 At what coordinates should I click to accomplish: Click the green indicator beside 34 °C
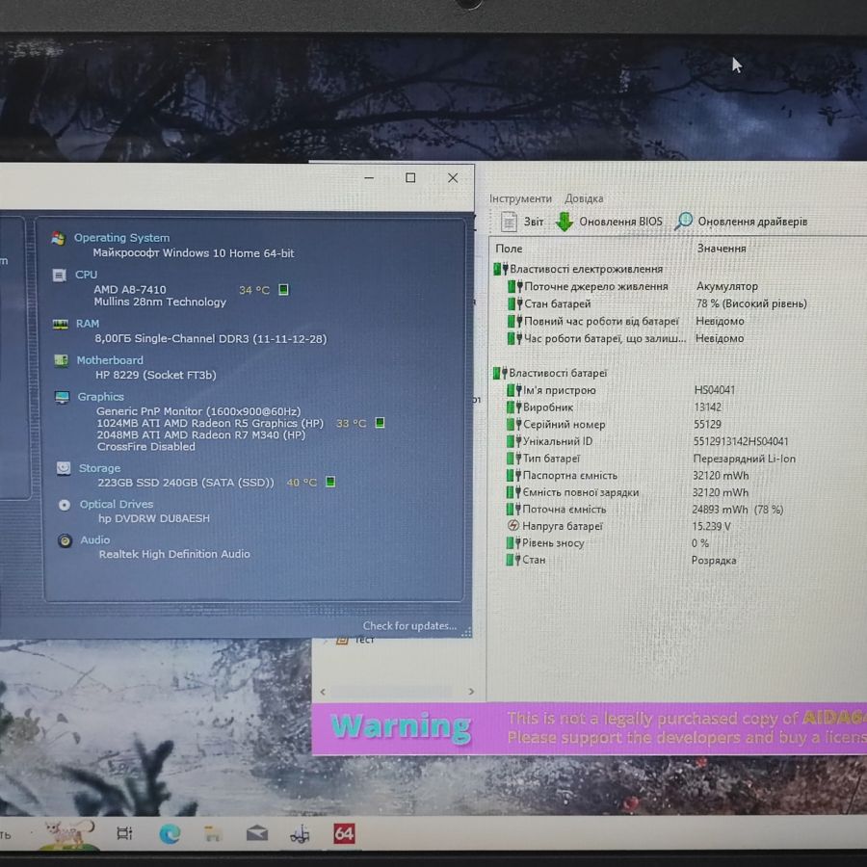(283, 289)
